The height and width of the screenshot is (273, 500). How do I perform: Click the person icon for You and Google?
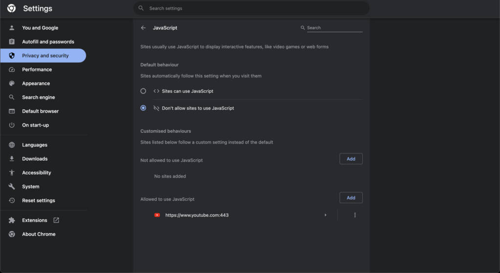point(12,28)
